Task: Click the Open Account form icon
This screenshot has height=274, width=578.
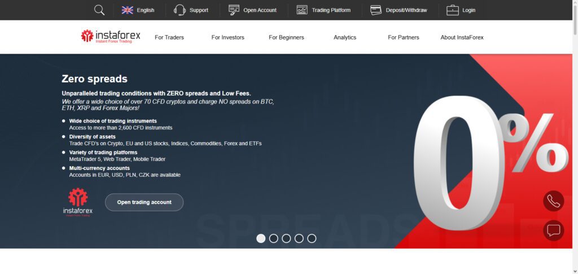Action: (x=234, y=10)
